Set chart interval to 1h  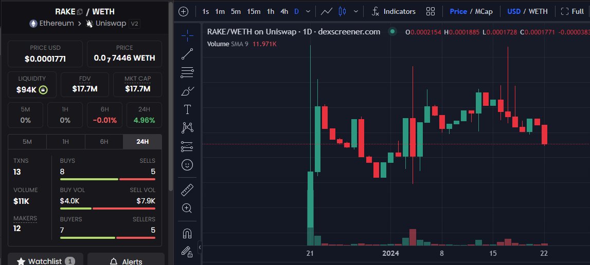coord(271,11)
